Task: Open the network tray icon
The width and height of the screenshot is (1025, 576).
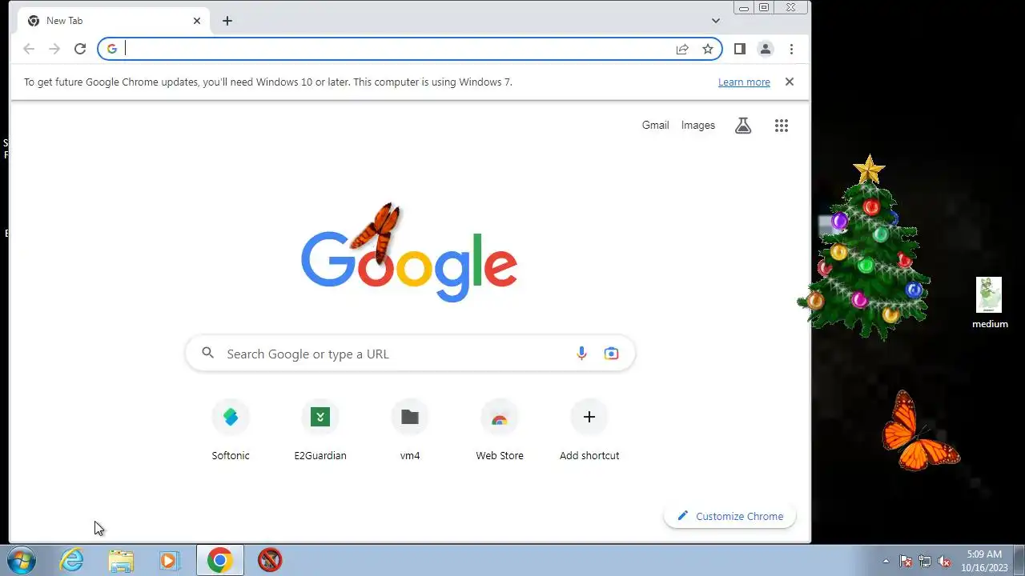Action: point(925,561)
